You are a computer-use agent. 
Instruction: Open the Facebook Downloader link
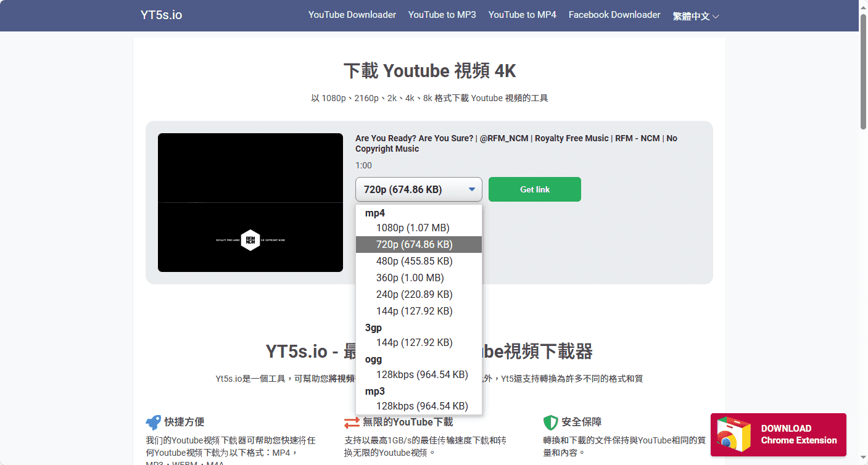[614, 15]
